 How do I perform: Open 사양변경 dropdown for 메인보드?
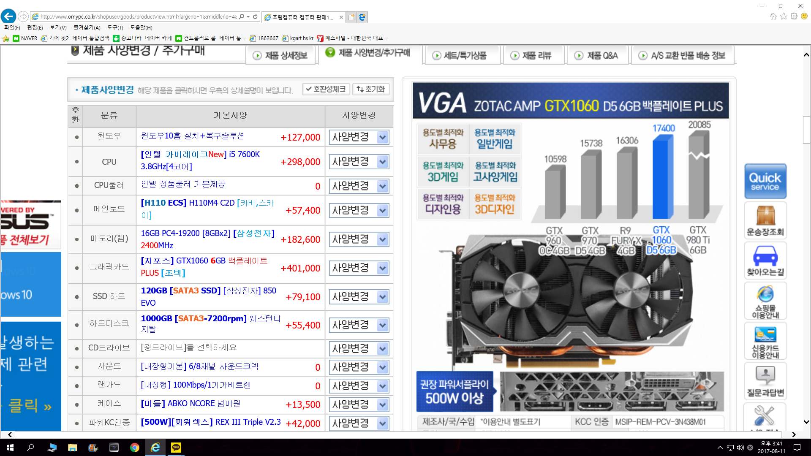(x=359, y=210)
